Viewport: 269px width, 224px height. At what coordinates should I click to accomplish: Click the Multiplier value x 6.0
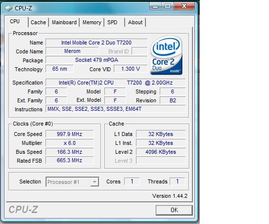(70, 143)
